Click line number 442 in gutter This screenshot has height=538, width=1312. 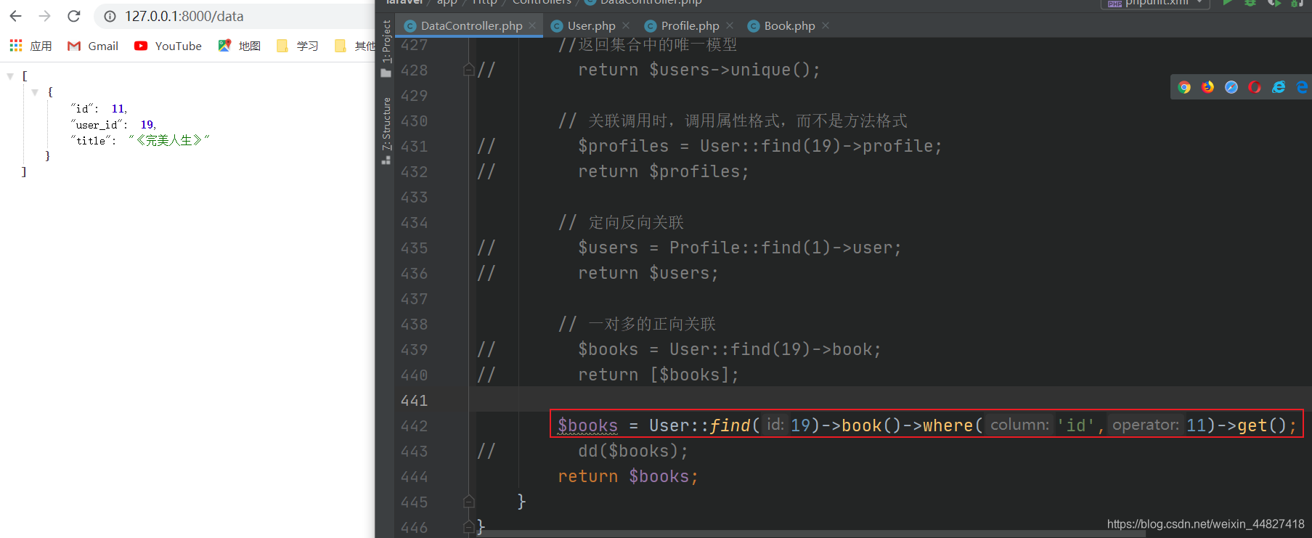pyautogui.click(x=414, y=426)
